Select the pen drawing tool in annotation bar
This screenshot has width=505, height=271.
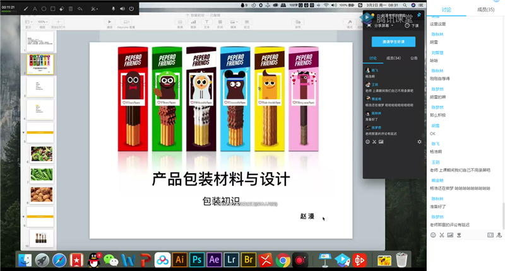[26, 9]
